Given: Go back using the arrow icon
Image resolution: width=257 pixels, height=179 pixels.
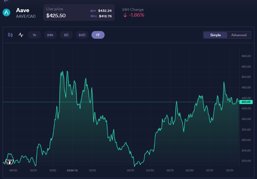Looking at the screenshot, I should (x=6, y=1).
